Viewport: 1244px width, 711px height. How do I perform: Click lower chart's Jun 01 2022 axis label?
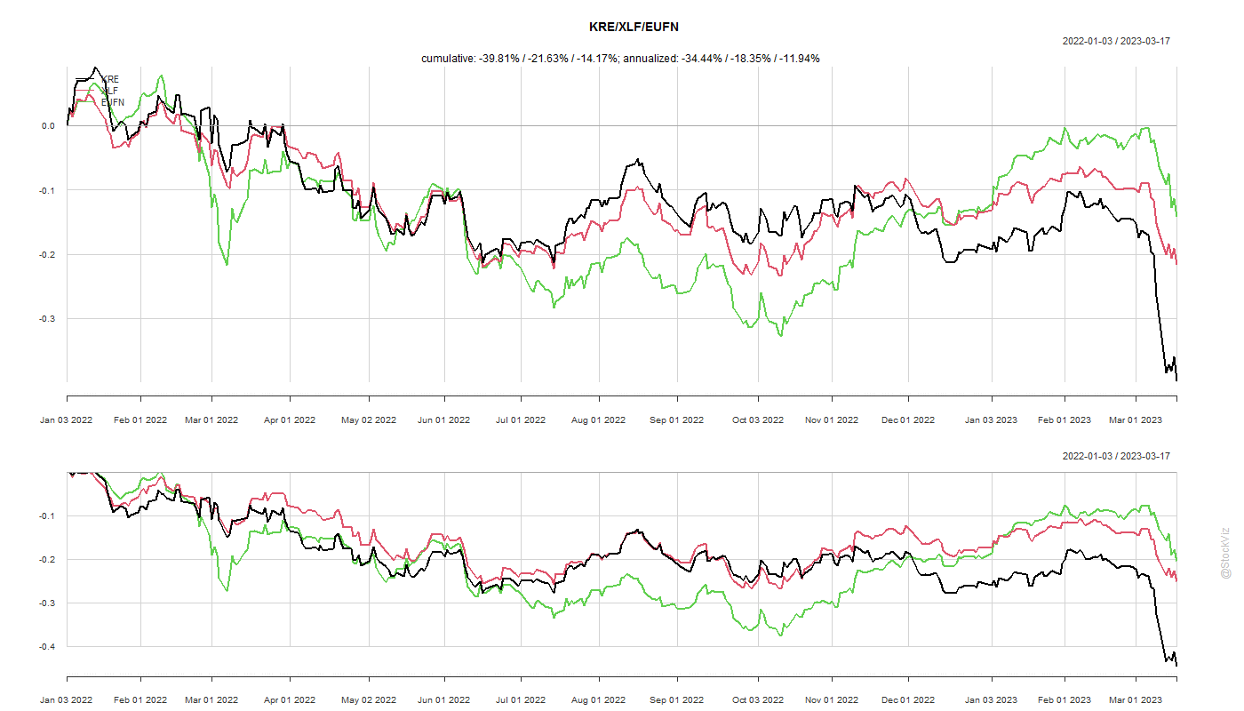coord(443,702)
